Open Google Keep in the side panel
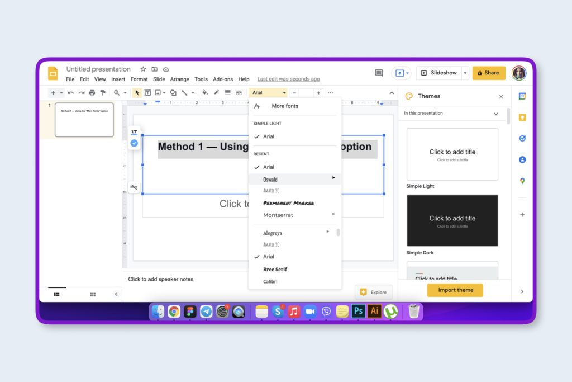This screenshot has height=382, width=572. (522, 117)
